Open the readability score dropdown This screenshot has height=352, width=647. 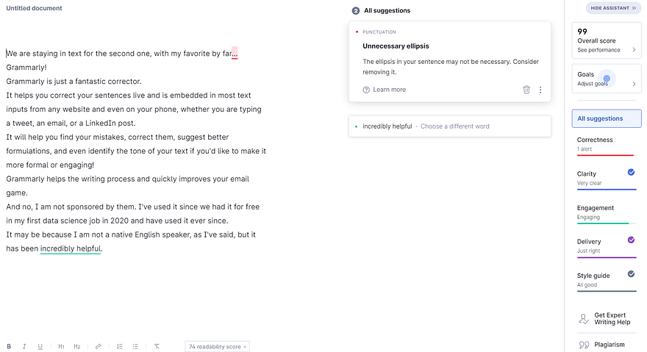click(x=218, y=346)
